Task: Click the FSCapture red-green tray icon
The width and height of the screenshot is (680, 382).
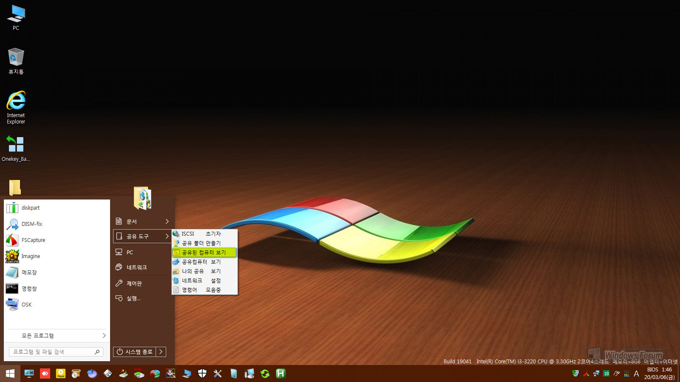Action: [586, 374]
